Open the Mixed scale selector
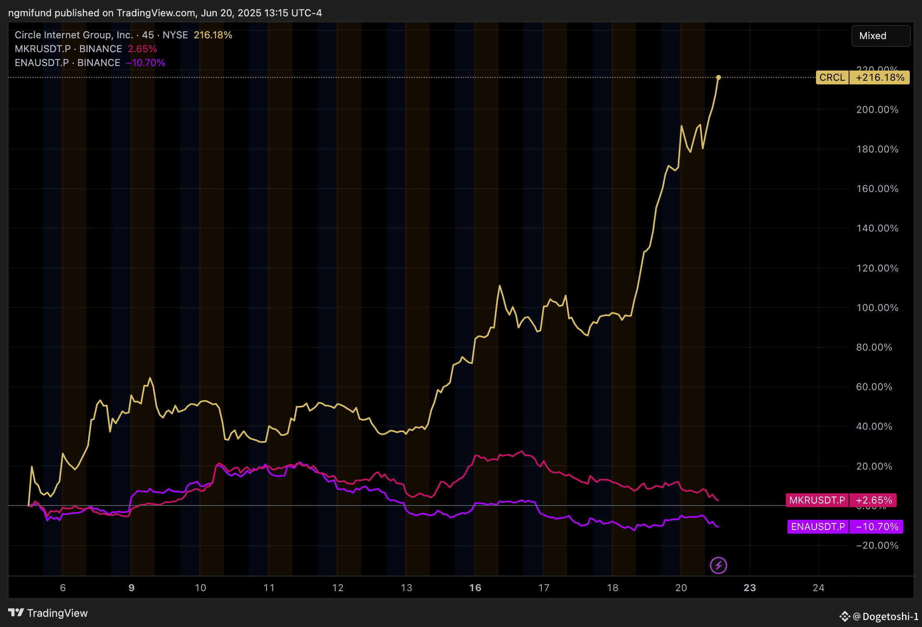922x627 pixels. pyautogui.click(x=881, y=36)
